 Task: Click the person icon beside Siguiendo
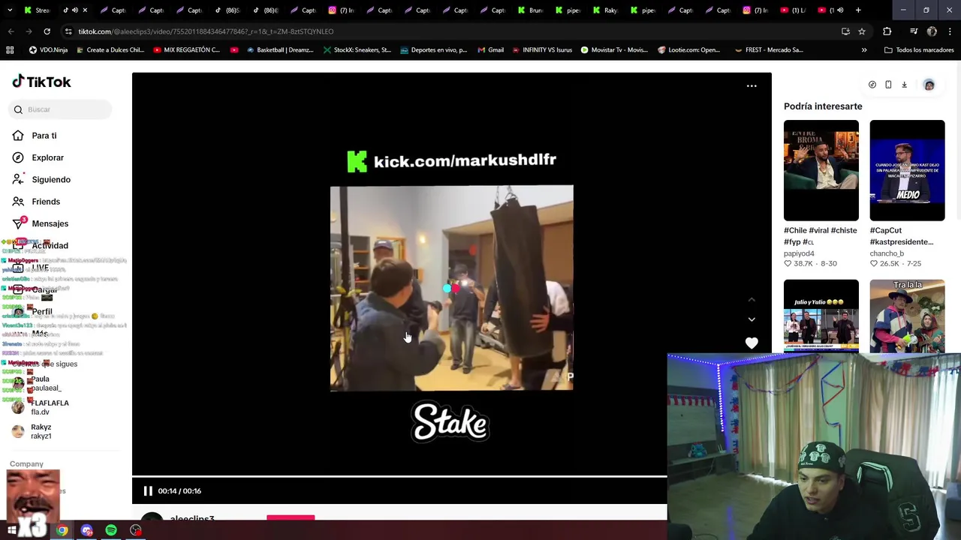pyautogui.click(x=18, y=180)
